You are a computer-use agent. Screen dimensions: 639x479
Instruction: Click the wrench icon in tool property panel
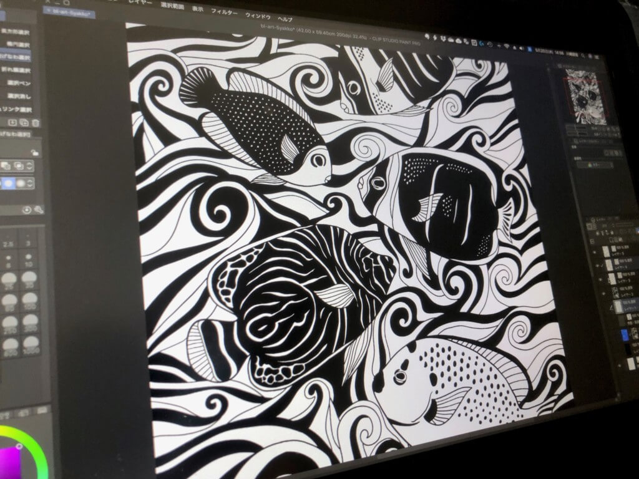pyautogui.click(x=39, y=210)
